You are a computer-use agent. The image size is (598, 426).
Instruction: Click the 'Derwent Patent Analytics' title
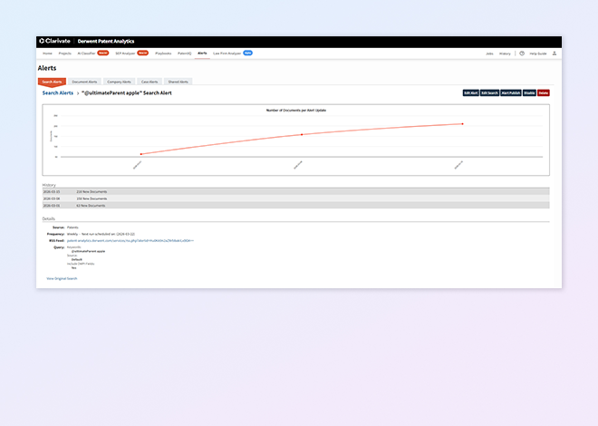pos(106,41)
